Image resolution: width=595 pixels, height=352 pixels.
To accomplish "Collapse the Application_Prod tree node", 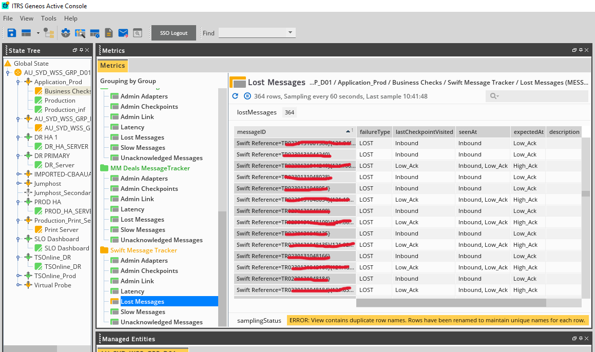I will point(18,82).
